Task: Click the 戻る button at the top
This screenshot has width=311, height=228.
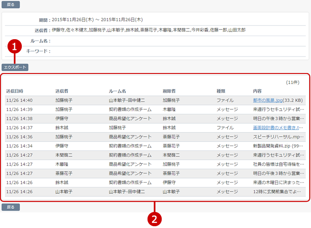Action: (x=11, y=5)
